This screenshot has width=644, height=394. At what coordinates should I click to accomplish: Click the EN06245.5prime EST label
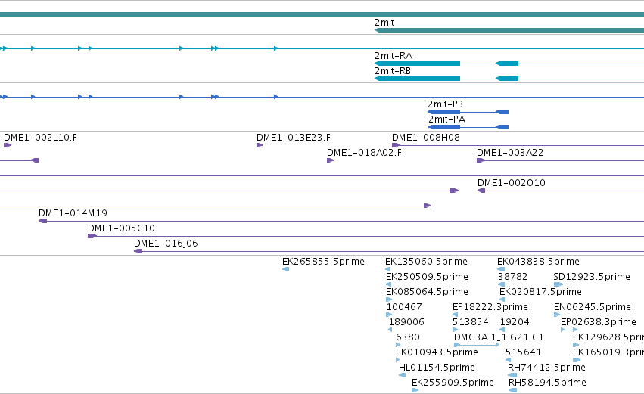pyautogui.click(x=593, y=307)
